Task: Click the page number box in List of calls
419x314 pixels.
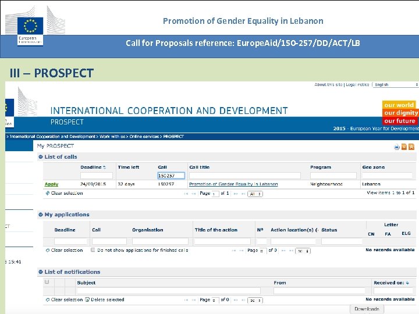Action: coord(215,194)
